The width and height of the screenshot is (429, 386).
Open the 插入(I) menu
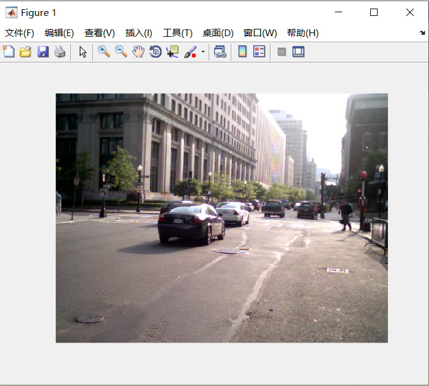[139, 33]
